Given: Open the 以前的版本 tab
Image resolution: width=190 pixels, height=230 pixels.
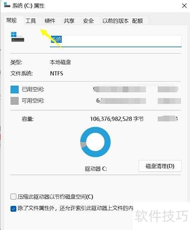Looking at the screenshot, I should (x=116, y=21).
